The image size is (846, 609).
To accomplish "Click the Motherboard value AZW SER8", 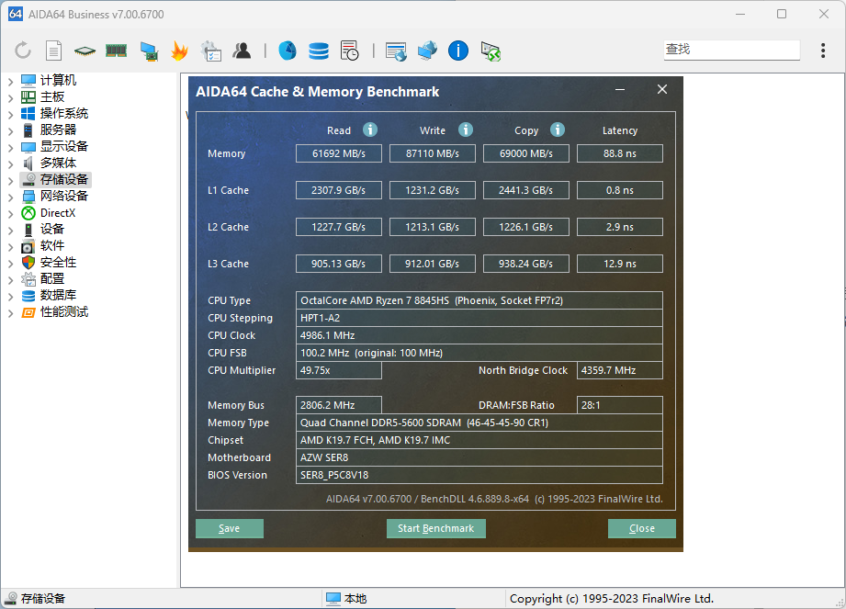I will point(479,457).
